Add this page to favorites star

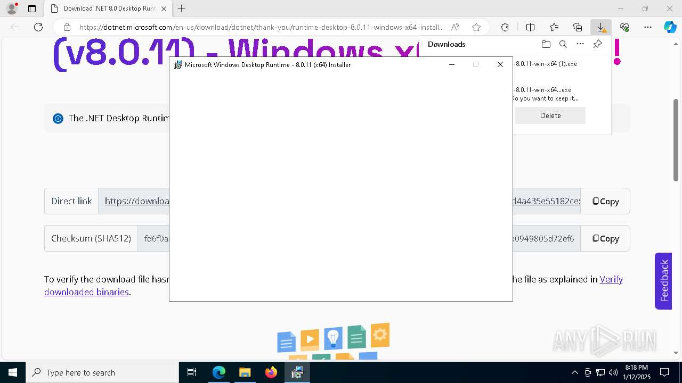476,27
